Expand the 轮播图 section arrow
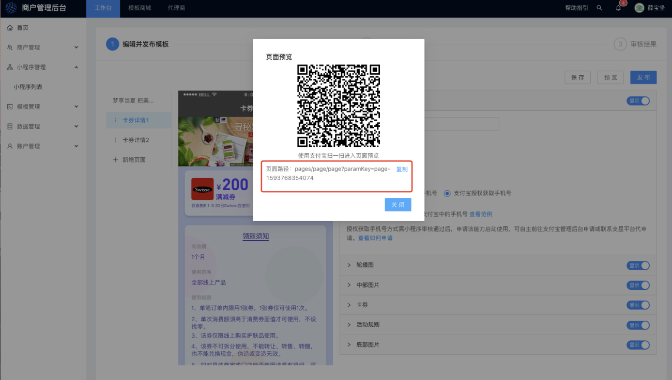 (x=349, y=265)
